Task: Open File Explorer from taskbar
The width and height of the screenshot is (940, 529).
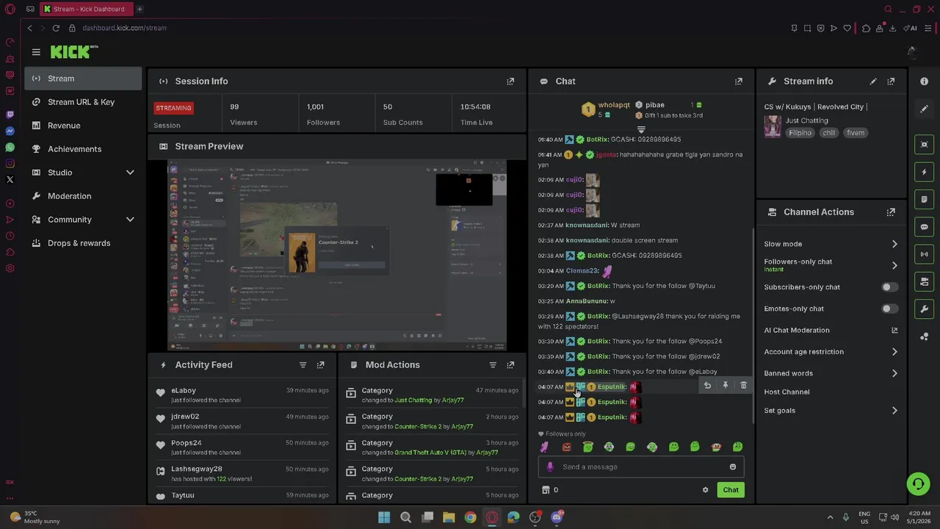Action: tap(449, 517)
